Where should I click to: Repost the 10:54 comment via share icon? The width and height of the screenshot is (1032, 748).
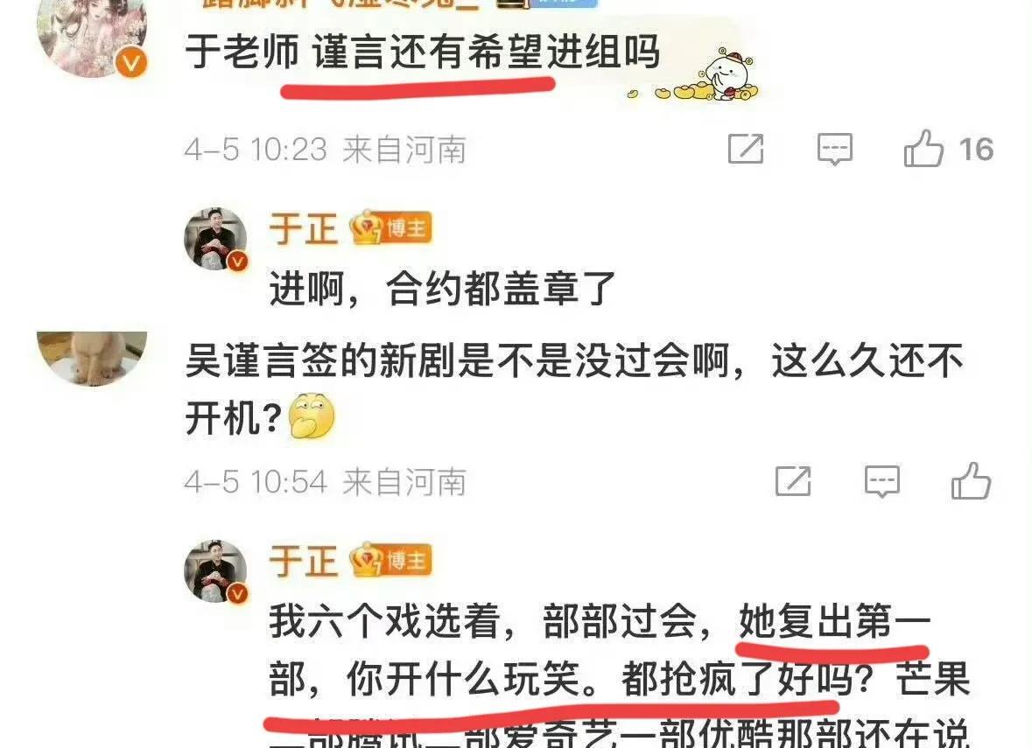tap(793, 481)
